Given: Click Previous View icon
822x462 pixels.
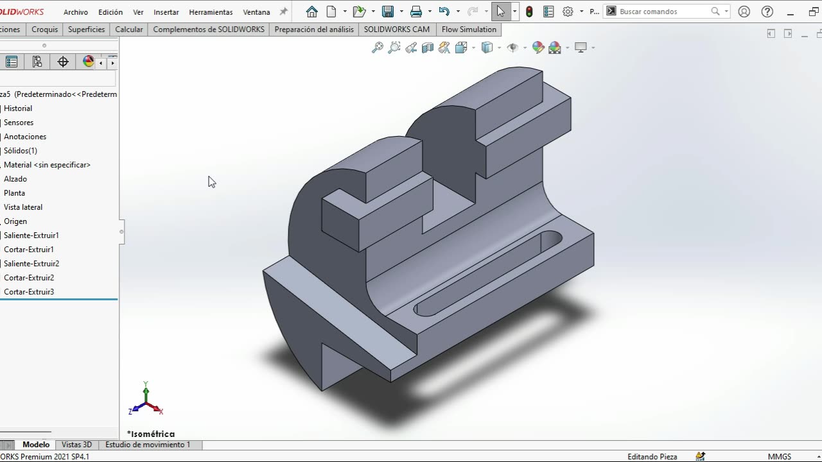Looking at the screenshot, I should [411, 47].
